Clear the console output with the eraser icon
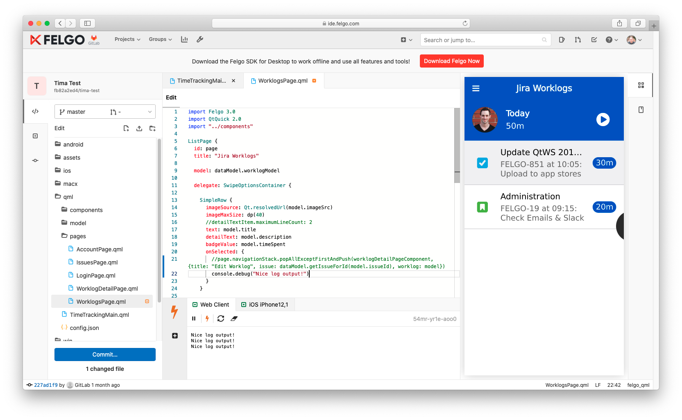 234,318
